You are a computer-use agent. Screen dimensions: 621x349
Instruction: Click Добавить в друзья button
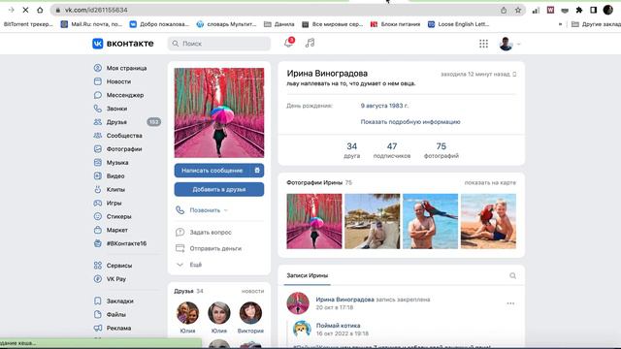[x=219, y=189]
